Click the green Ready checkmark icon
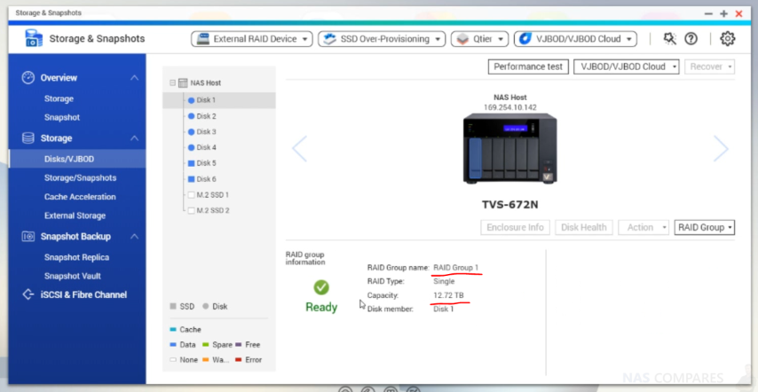Screen dimensions: 758x392 click(x=321, y=287)
